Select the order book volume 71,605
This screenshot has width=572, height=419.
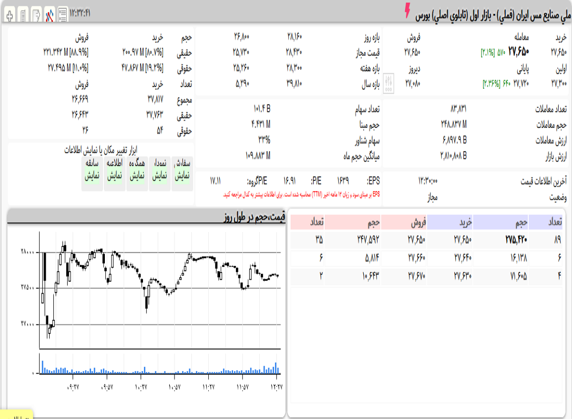point(518,276)
